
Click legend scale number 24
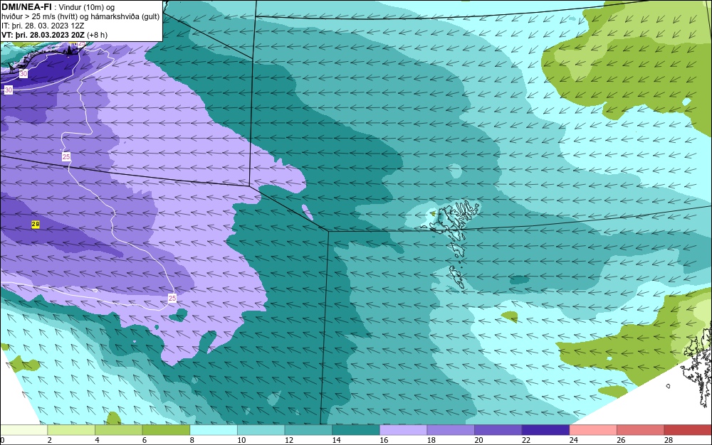[573, 440]
